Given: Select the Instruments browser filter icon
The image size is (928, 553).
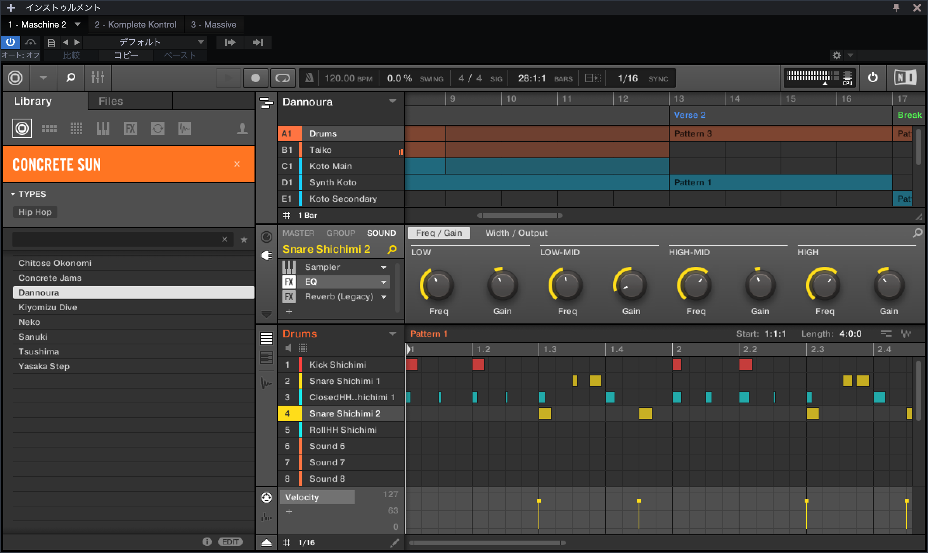Looking at the screenshot, I should point(103,128).
